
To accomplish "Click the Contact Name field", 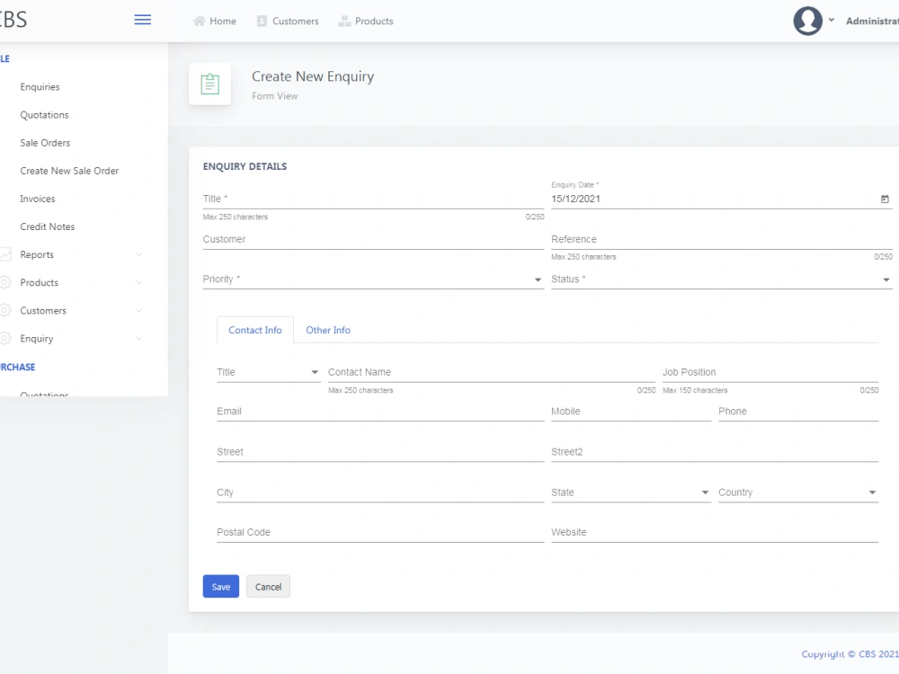I will click(x=492, y=372).
